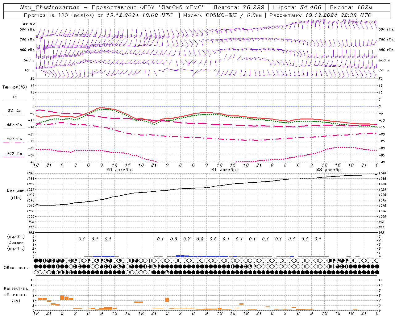Click the '(мм/1ч.)' precipitation unit label
This screenshot has height=316, width=395.
[16, 248]
